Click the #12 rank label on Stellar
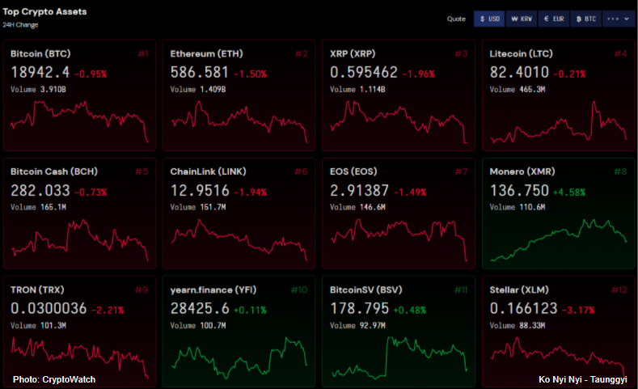Screen dimensions: 638x389 (619, 290)
